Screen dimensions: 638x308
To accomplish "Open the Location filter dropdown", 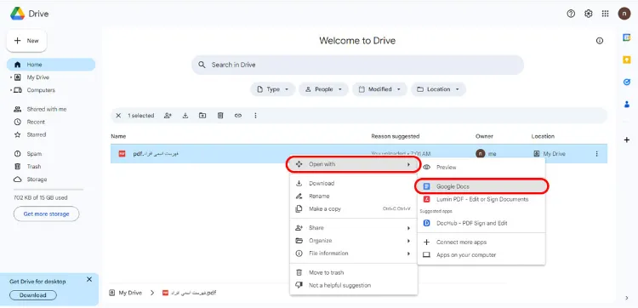I will point(438,89).
